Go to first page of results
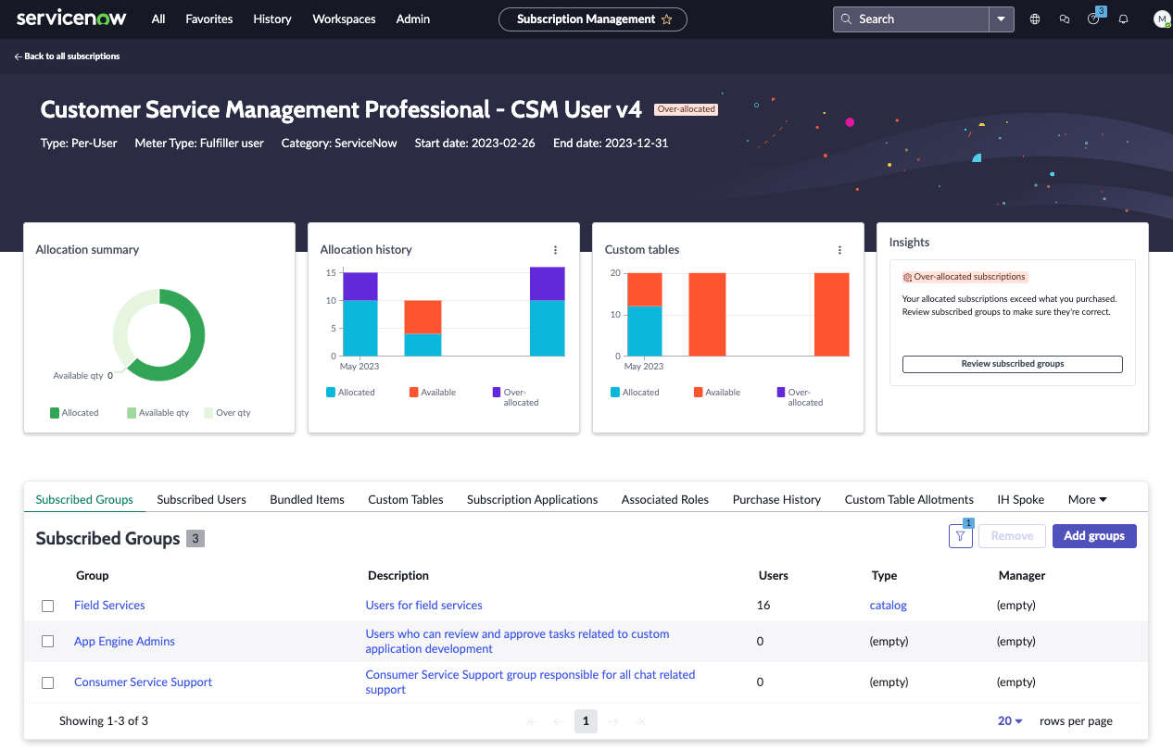The width and height of the screenshot is (1173, 751). click(532, 721)
